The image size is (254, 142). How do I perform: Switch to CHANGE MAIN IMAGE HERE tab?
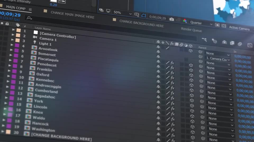72,15
